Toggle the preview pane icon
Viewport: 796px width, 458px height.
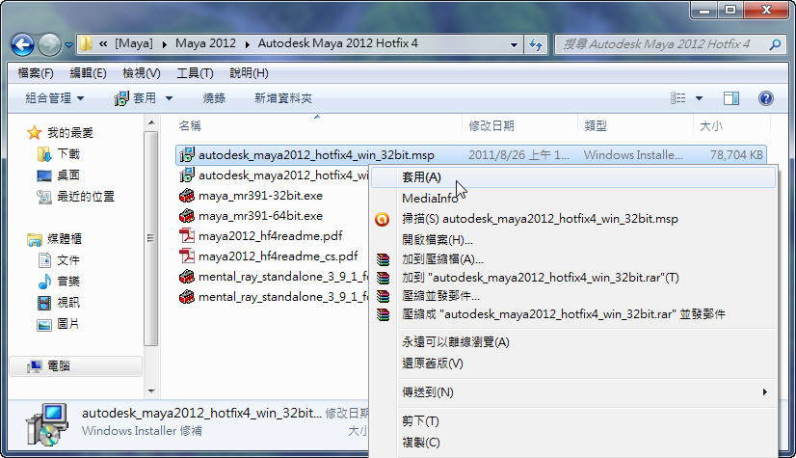click(x=731, y=98)
